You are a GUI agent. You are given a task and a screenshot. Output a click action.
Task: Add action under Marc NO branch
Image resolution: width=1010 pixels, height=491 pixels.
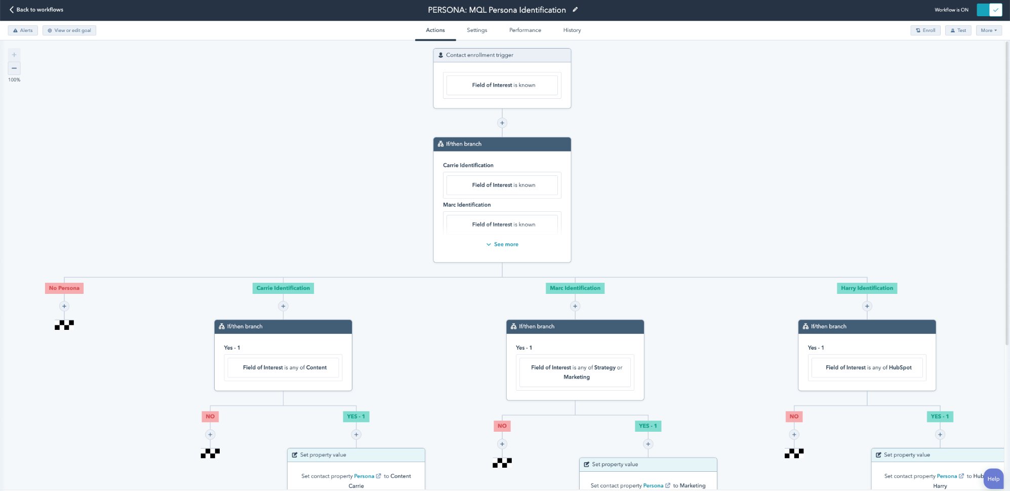502,444
